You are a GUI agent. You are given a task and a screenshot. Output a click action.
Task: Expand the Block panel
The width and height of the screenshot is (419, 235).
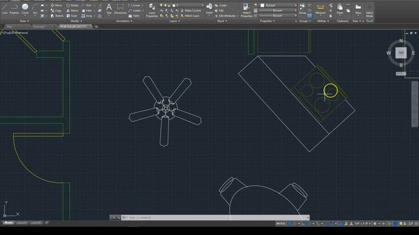[222, 21]
